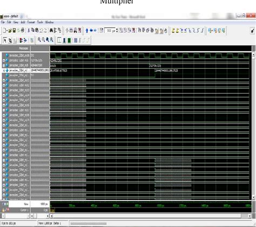This screenshot has height=227, width=256.
Task: Open the Window menu
Action: [x=49, y=22]
